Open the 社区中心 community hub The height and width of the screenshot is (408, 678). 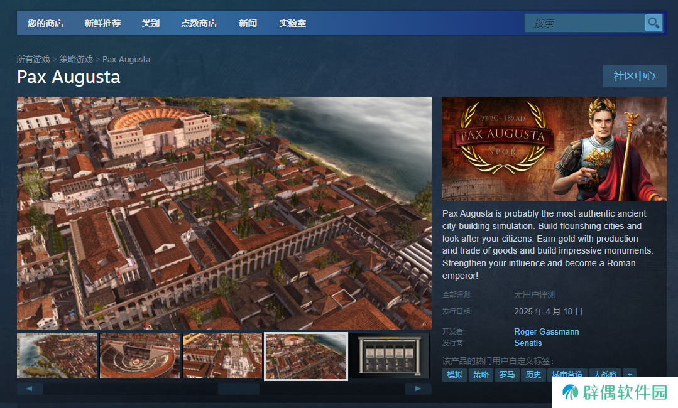pos(634,76)
